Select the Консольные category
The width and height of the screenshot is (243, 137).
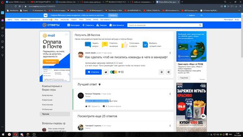[47, 105]
